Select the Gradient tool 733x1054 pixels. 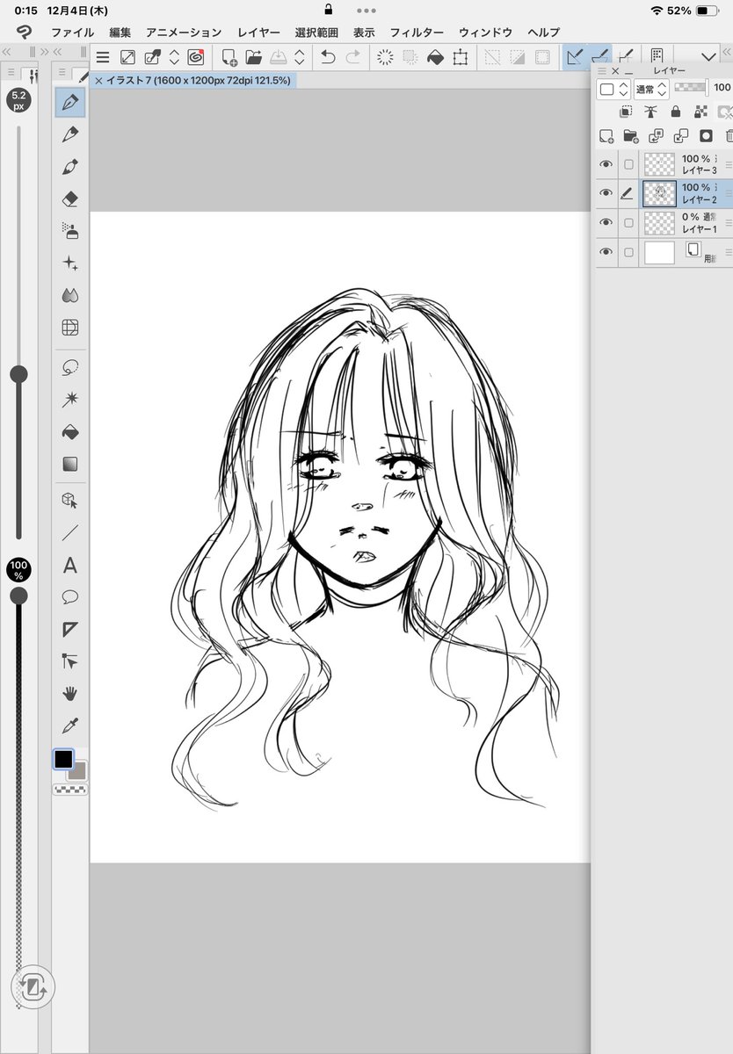coord(70,464)
